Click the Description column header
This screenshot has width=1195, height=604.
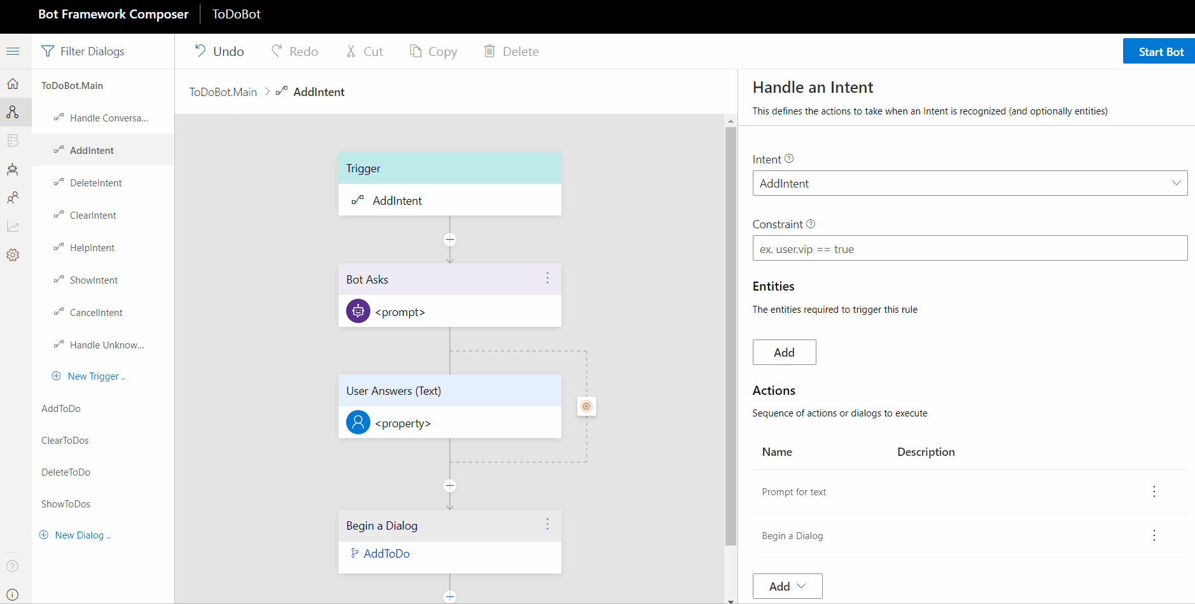click(926, 452)
